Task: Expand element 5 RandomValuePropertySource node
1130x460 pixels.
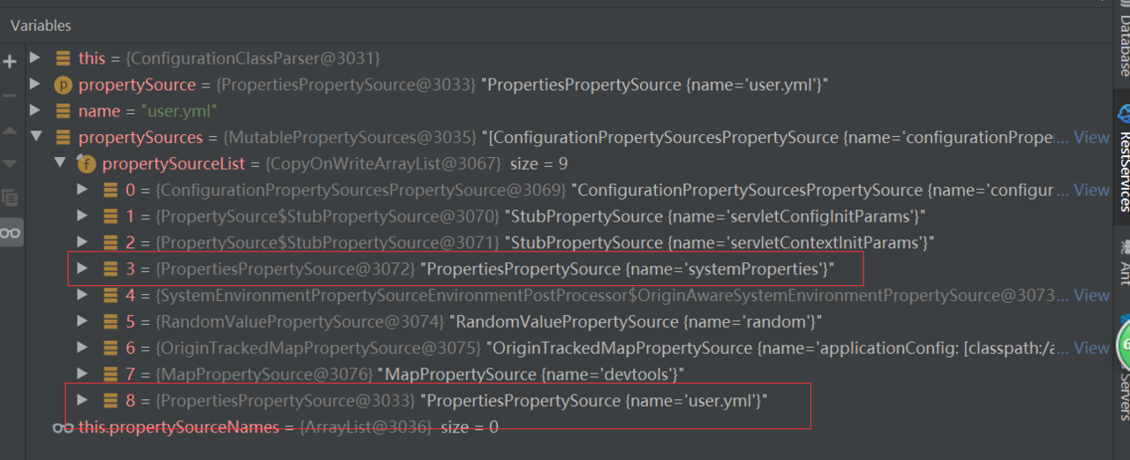Action: click(x=83, y=322)
